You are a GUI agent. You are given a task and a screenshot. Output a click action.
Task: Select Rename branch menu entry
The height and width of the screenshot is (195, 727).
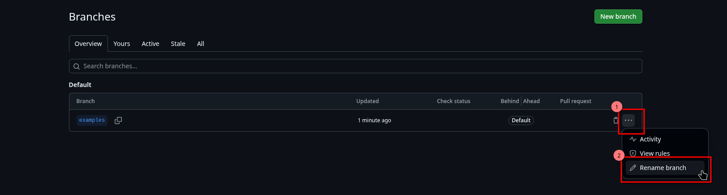tap(665, 168)
